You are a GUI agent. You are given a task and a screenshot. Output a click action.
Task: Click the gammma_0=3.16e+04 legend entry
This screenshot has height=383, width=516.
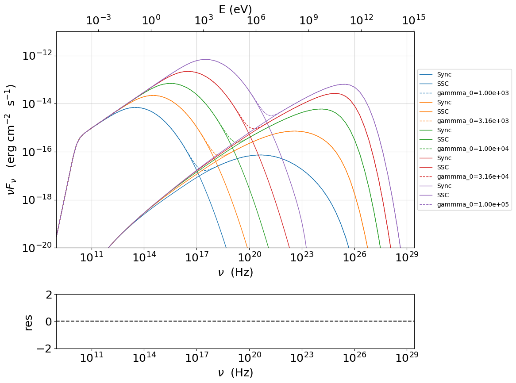tap(473, 176)
